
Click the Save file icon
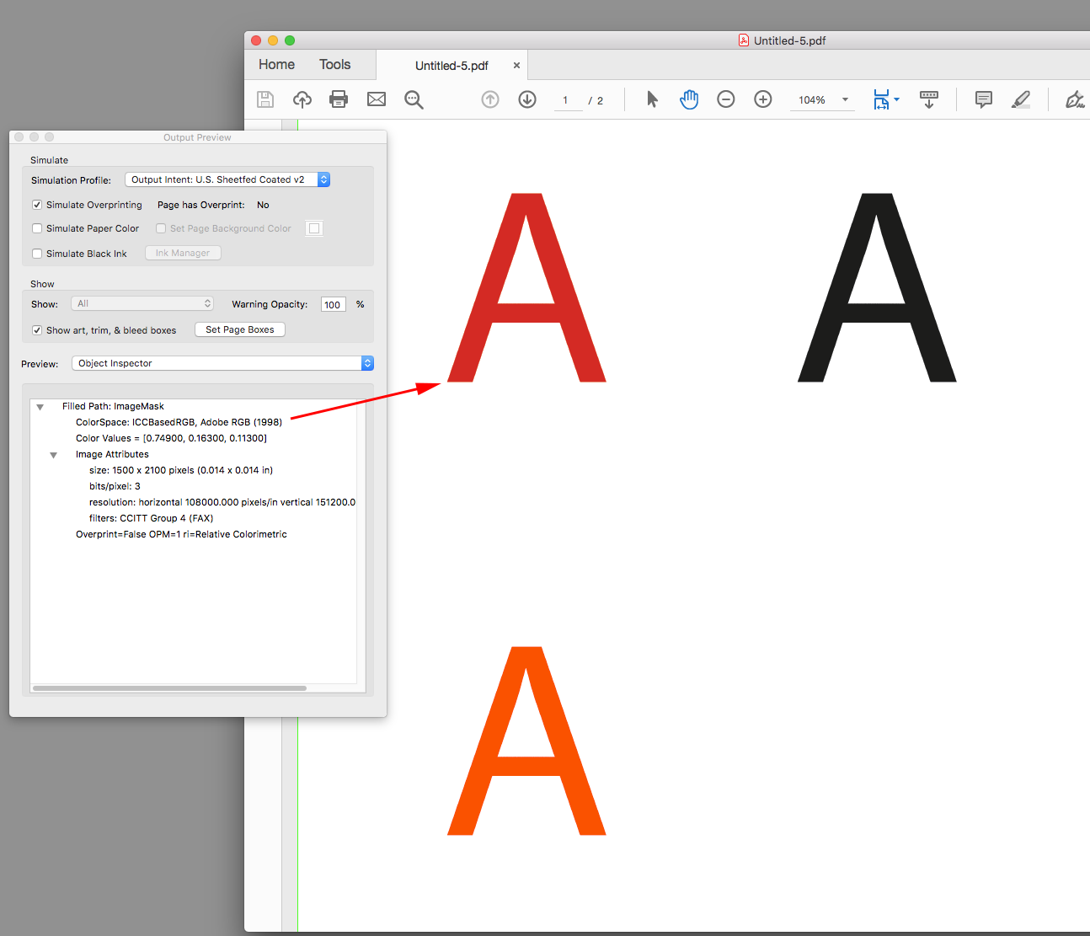pos(265,99)
